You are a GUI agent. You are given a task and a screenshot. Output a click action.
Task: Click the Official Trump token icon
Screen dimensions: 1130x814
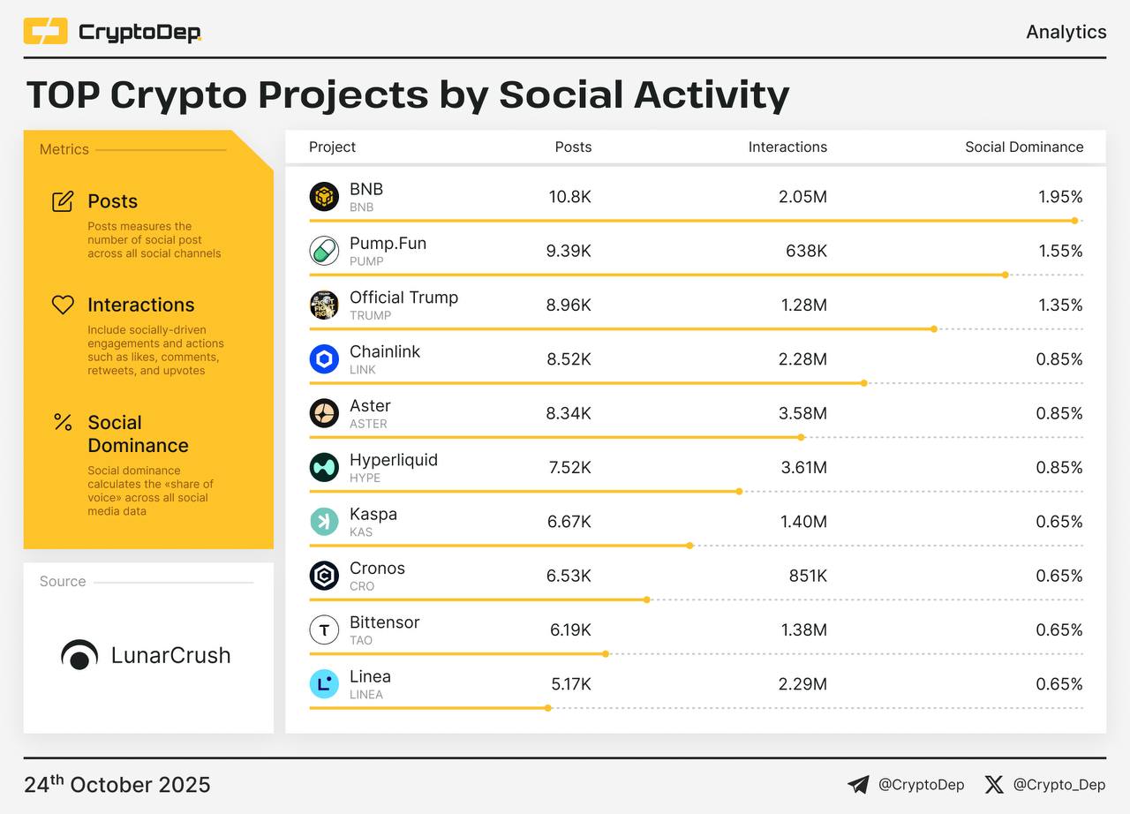tap(324, 305)
